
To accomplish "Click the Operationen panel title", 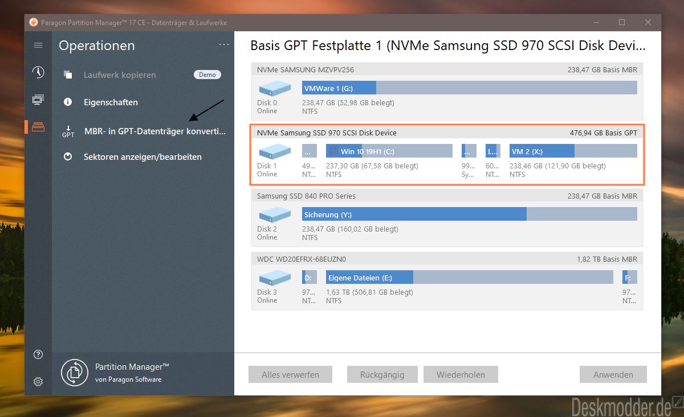I will pyautogui.click(x=97, y=46).
